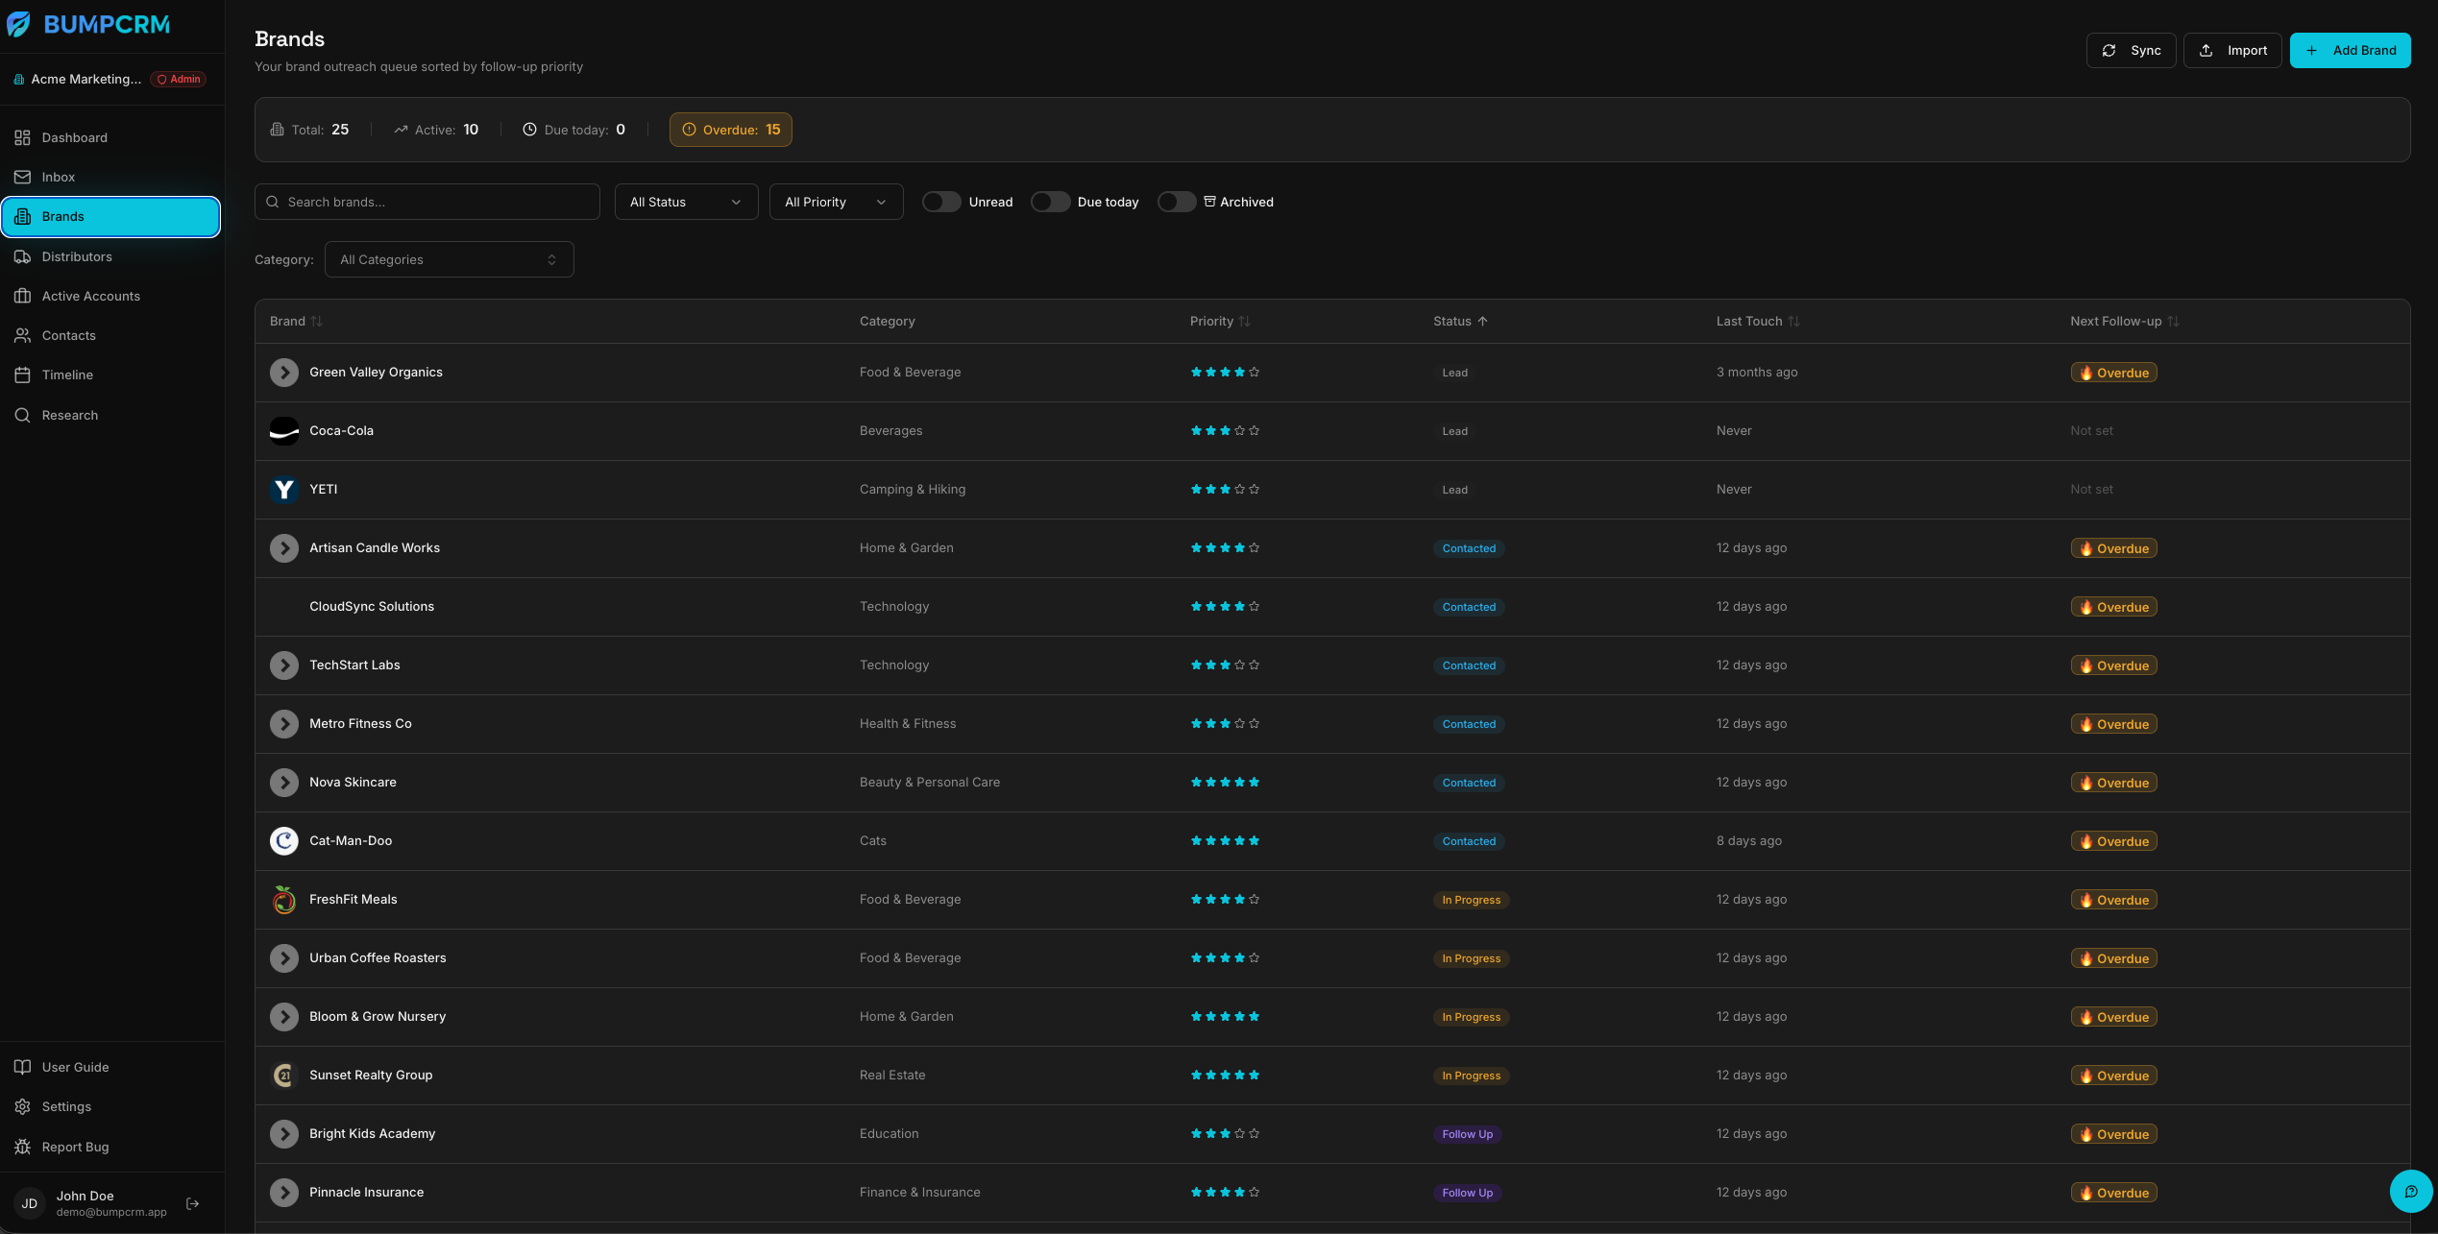The height and width of the screenshot is (1234, 2438).
Task: Click the Import button
Action: tap(2232, 50)
